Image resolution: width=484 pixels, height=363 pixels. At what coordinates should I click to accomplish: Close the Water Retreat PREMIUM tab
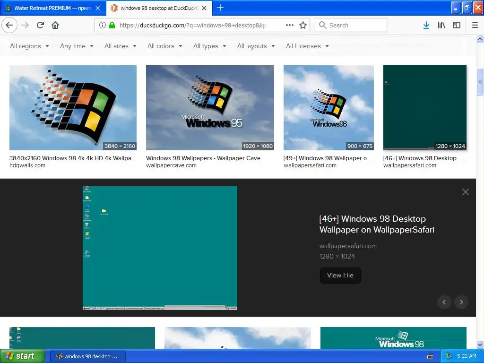click(x=98, y=8)
